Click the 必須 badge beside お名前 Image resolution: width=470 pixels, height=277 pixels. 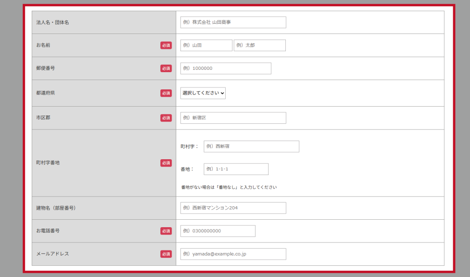pos(166,45)
